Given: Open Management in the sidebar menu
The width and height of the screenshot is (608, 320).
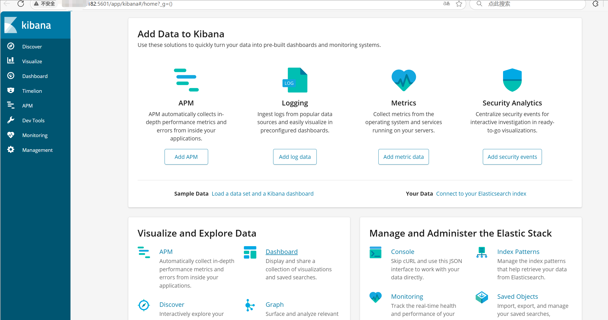Looking at the screenshot, I should [x=38, y=150].
